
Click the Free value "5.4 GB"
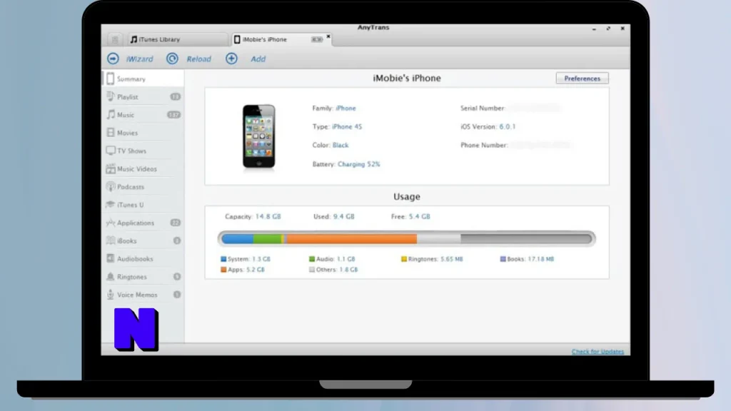pyautogui.click(x=420, y=217)
